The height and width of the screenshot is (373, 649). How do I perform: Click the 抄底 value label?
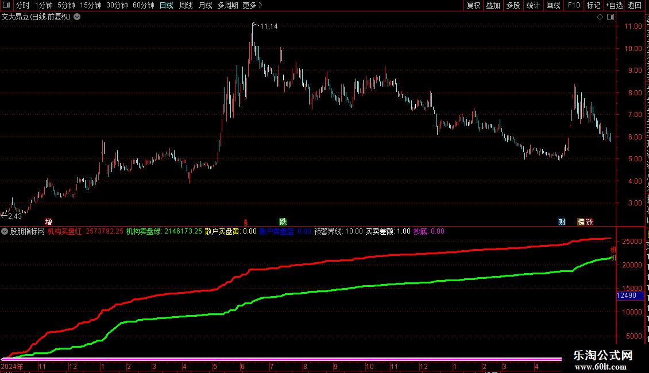pyautogui.click(x=429, y=232)
